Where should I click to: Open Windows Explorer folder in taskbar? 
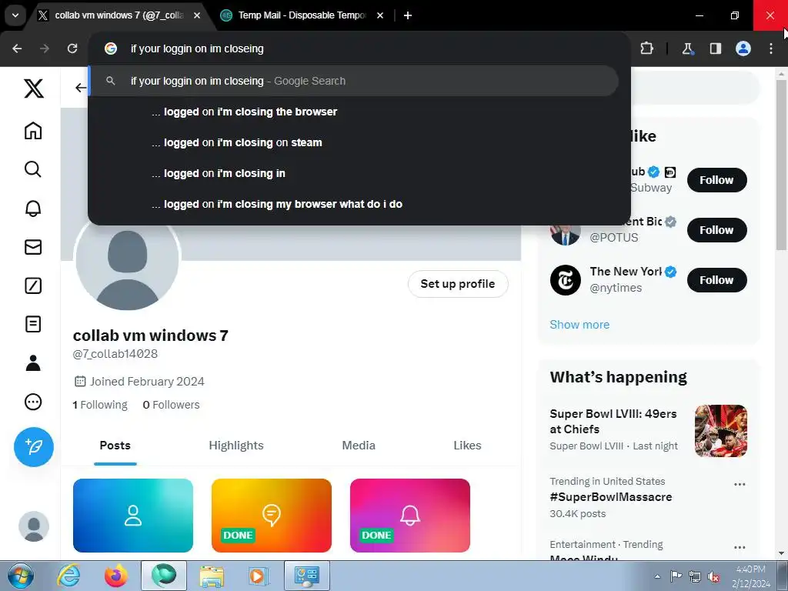(212, 576)
